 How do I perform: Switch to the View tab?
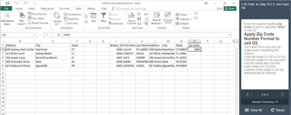104,8
